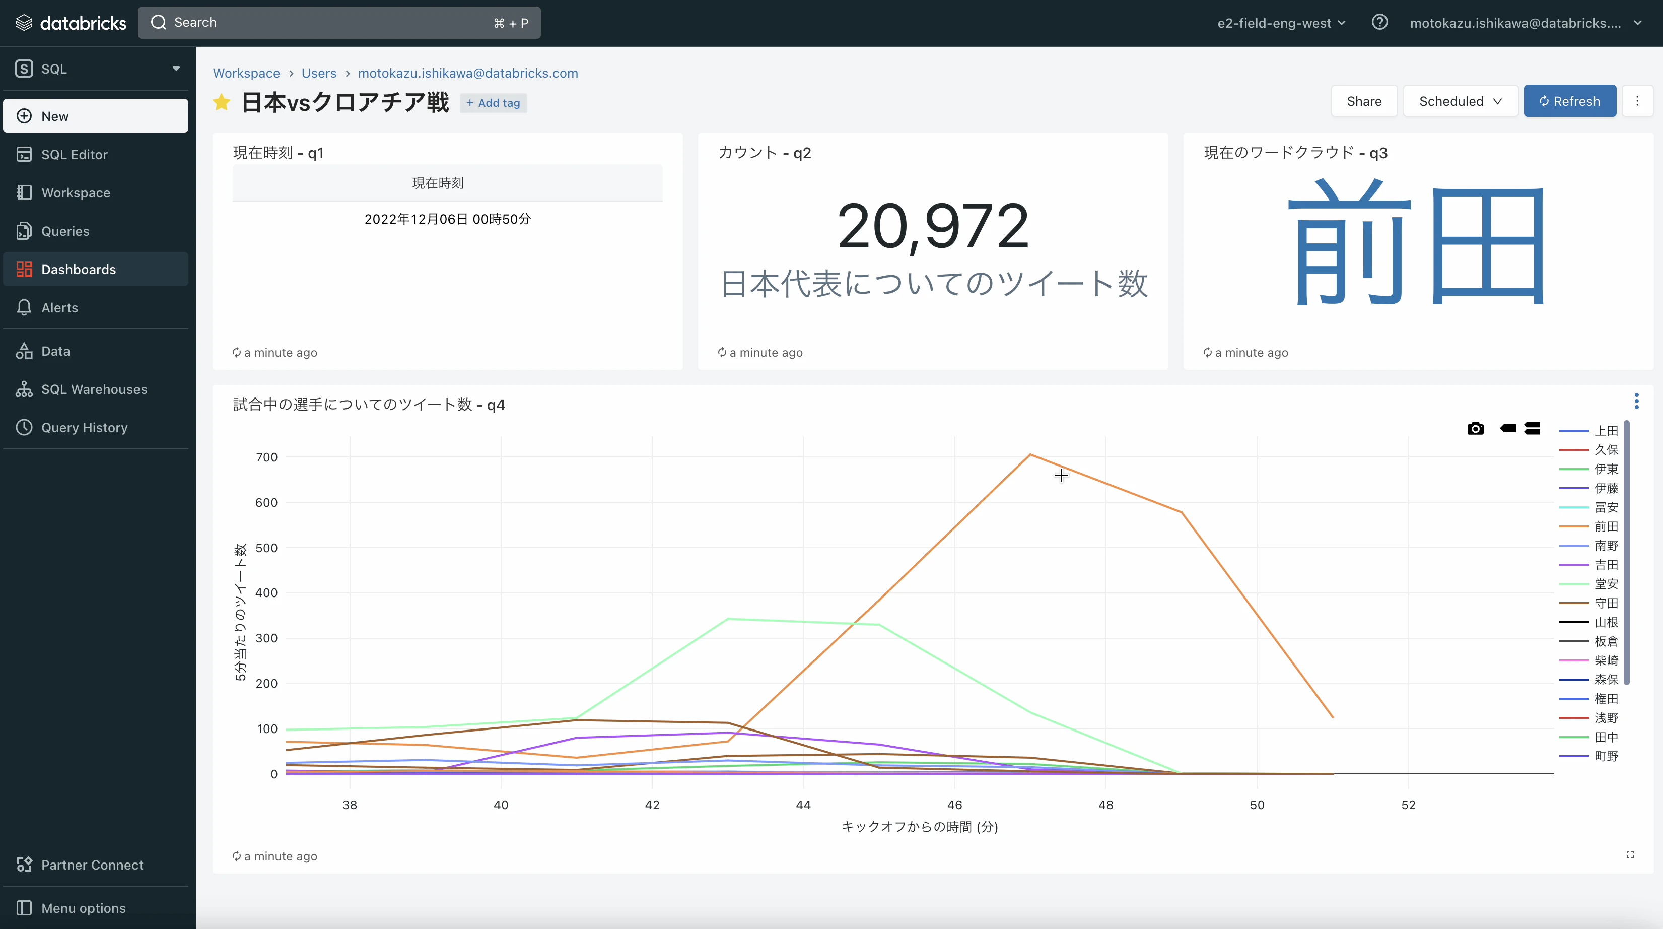Click the Share button
1663x929 pixels.
1364,101
